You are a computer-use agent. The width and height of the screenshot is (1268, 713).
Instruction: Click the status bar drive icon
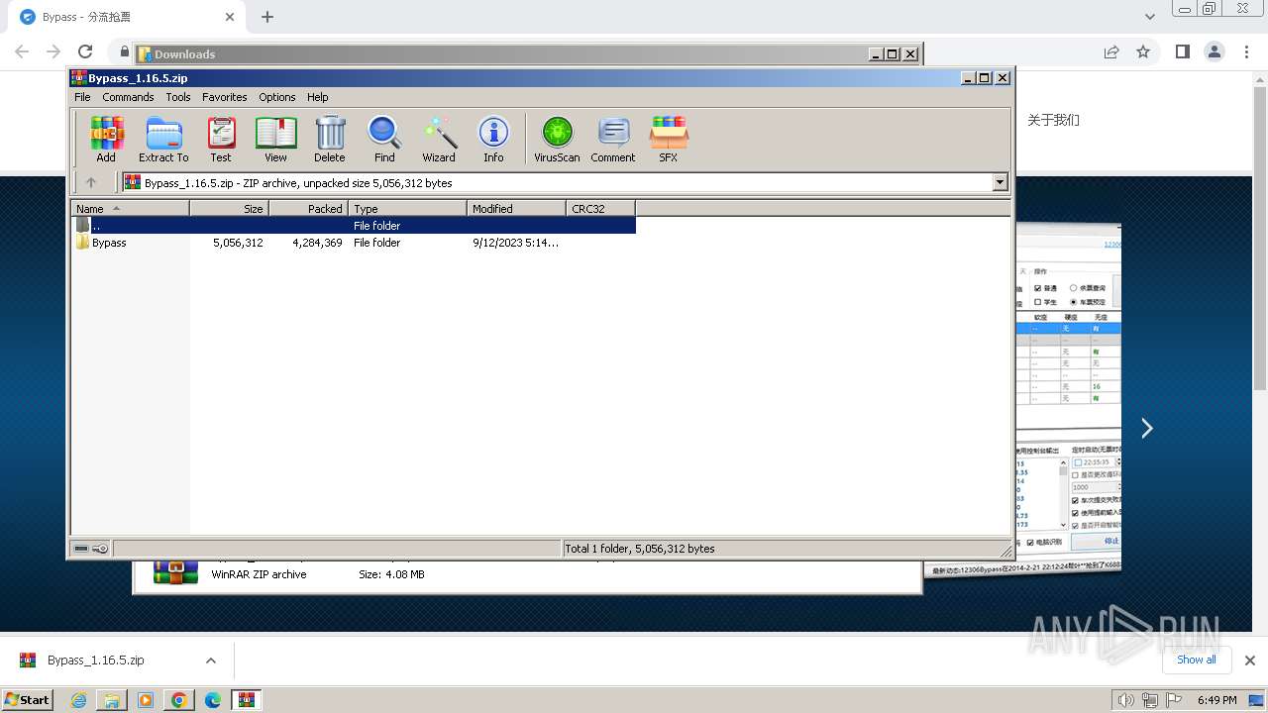[81, 548]
